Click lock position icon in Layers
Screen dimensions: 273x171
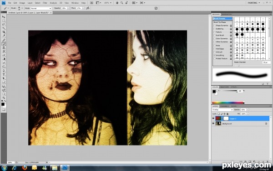(225, 114)
